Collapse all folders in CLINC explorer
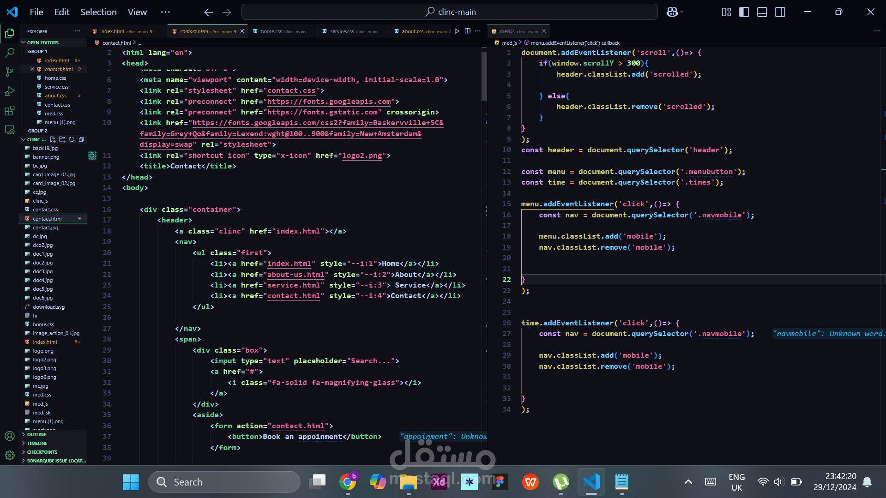The width and height of the screenshot is (886, 498). tap(81, 139)
